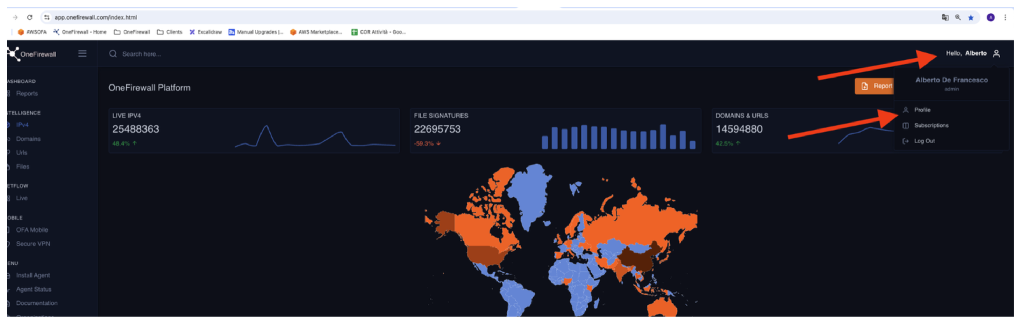The width and height of the screenshot is (1021, 324).
Task: Click the site info icon in the address bar
Action: coord(47,17)
